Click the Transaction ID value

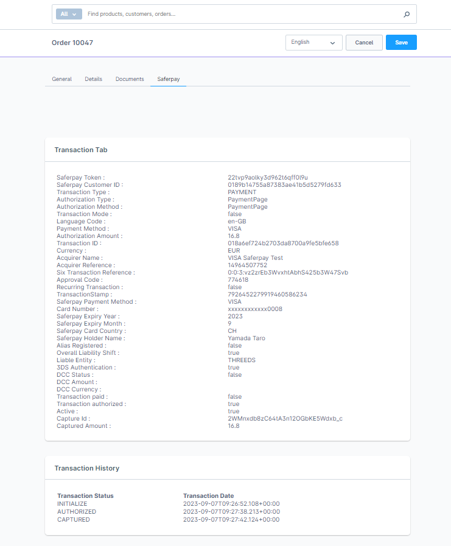tap(283, 243)
